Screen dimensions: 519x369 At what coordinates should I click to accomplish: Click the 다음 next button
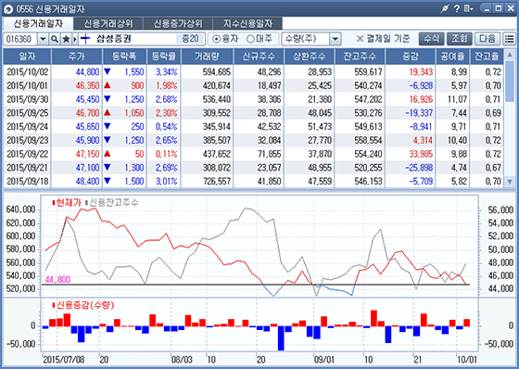point(487,39)
